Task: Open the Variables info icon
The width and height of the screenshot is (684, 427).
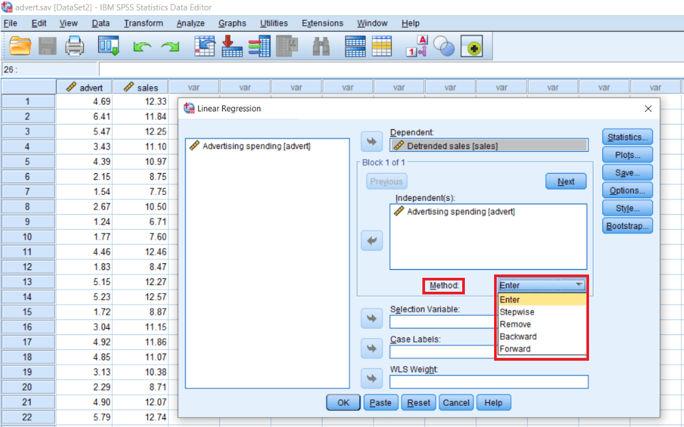Action: click(x=259, y=46)
